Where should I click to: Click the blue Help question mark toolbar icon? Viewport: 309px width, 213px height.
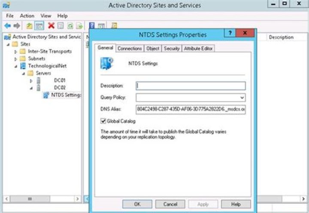click(x=92, y=26)
